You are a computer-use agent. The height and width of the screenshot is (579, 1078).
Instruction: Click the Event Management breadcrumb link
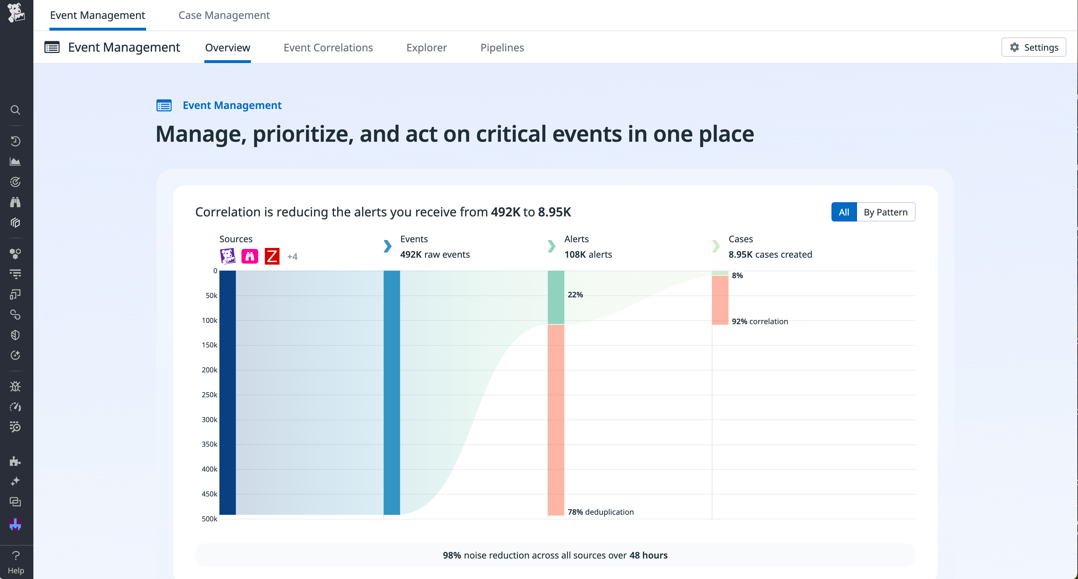[x=232, y=105]
